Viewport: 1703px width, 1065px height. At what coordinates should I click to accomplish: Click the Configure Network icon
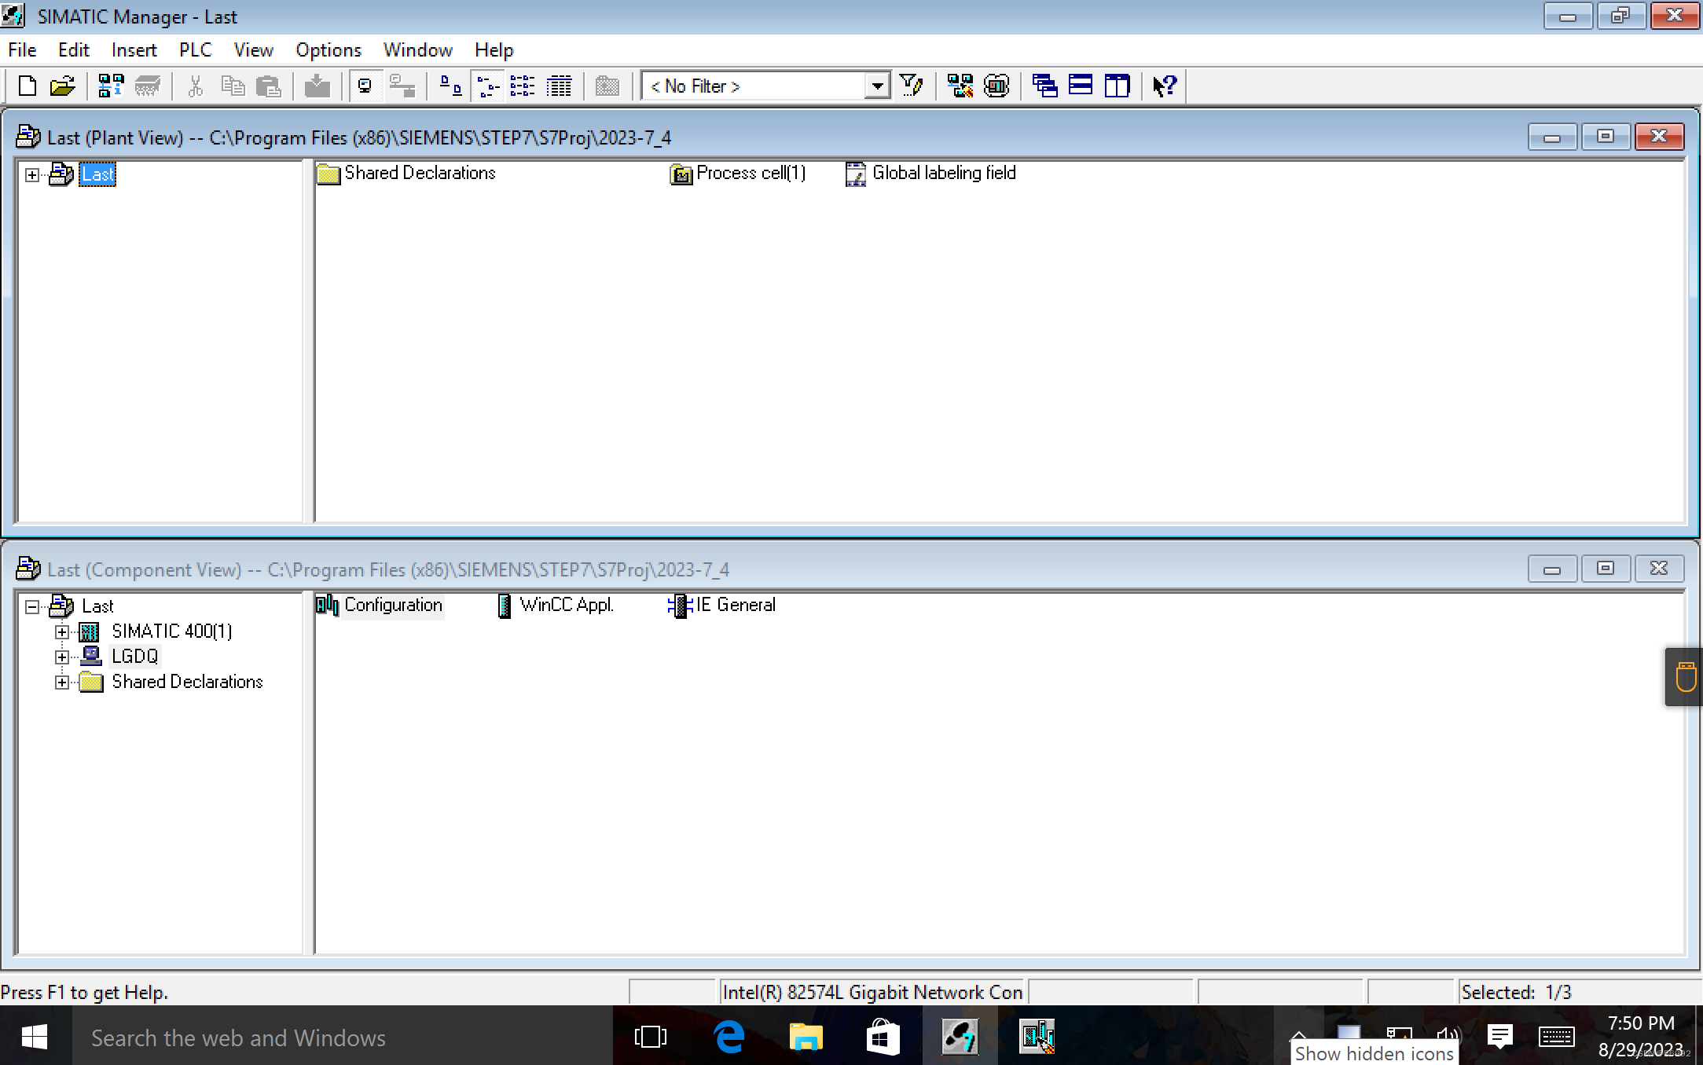960,86
